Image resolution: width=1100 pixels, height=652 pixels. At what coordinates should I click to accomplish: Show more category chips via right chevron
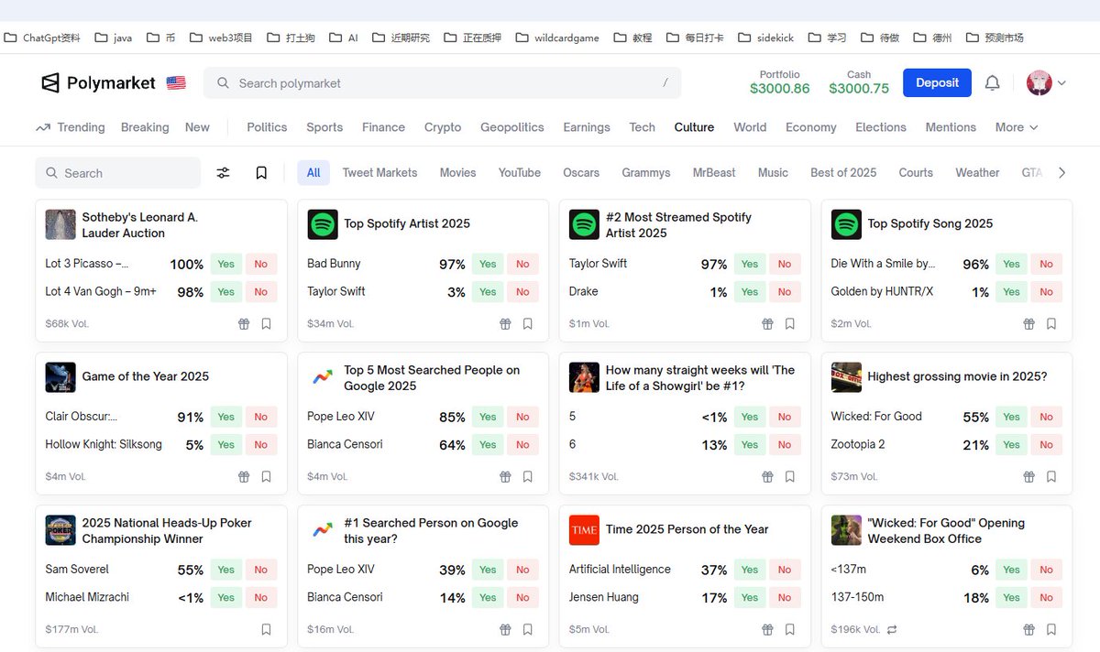pyautogui.click(x=1062, y=173)
